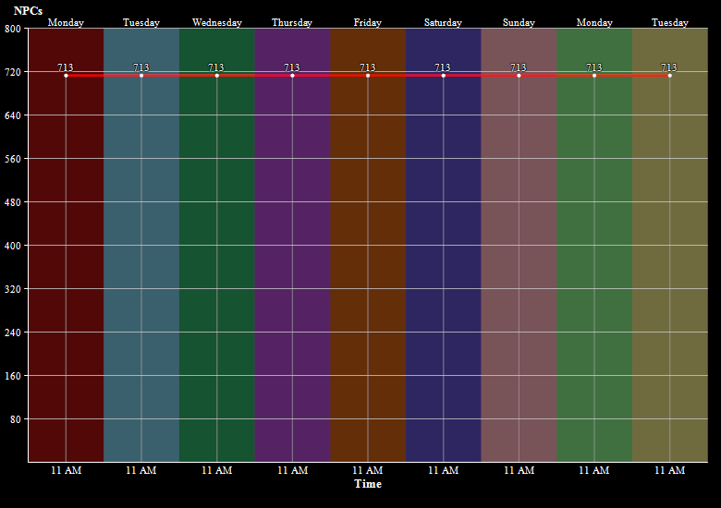Select the Friday day label at top
This screenshot has width=721, height=508.
[x=368, y=22]
